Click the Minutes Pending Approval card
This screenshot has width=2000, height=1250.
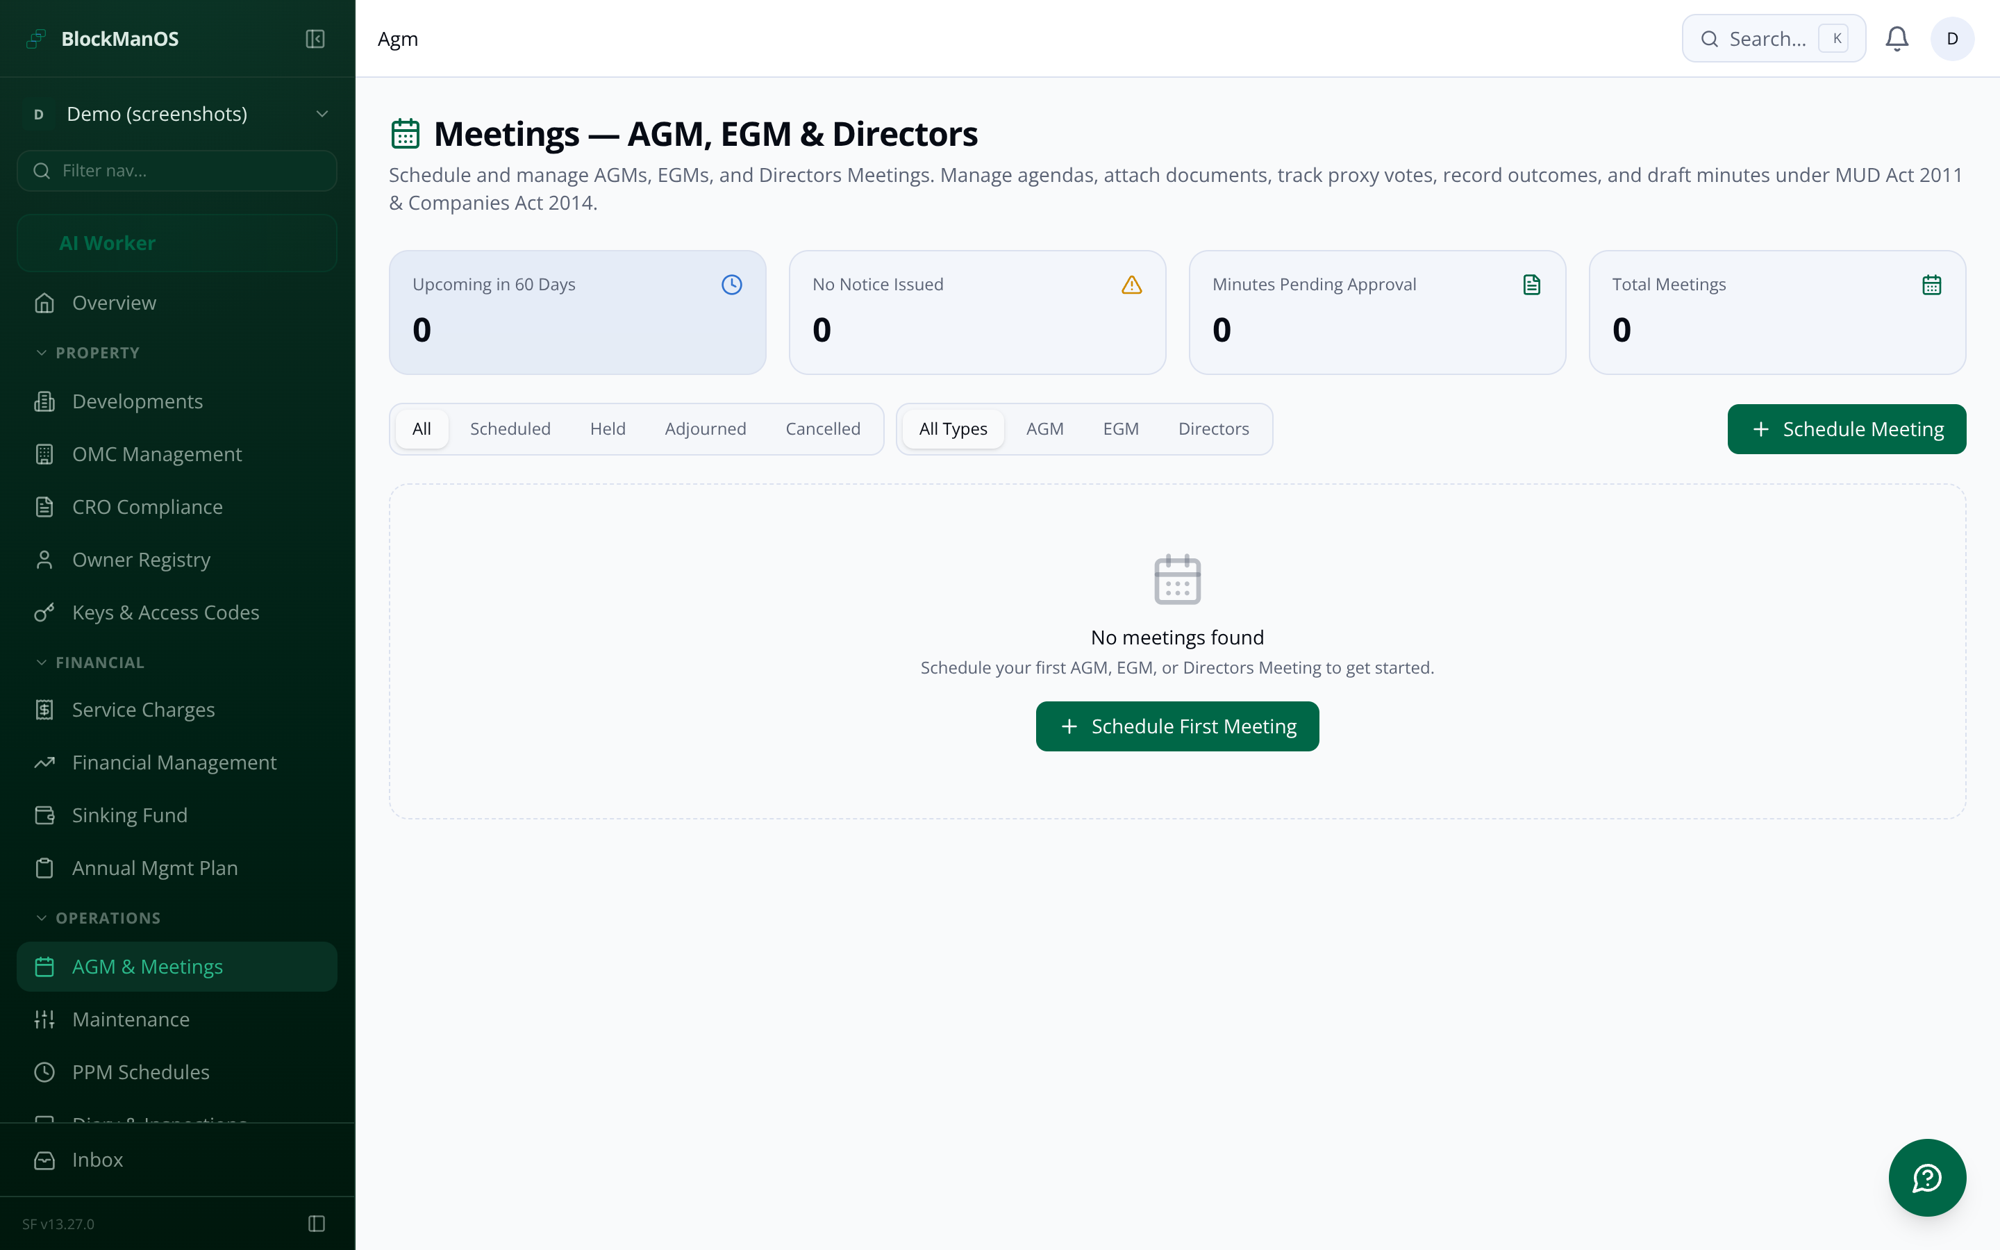point(1377,312)
